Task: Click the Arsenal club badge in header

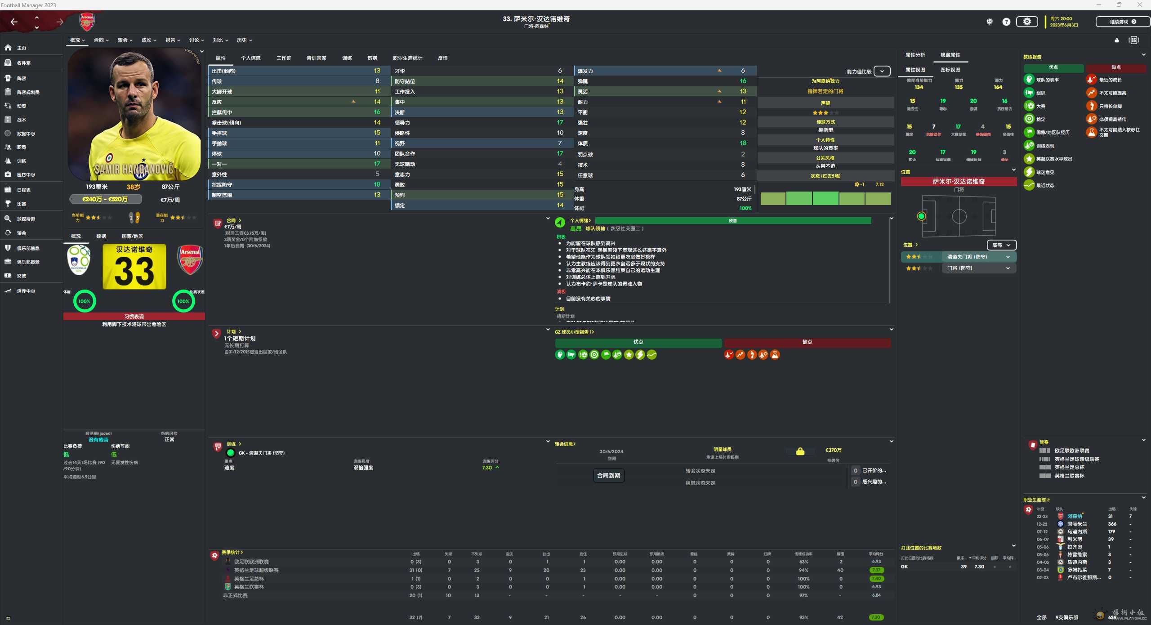Action: [x=87, y=22]
